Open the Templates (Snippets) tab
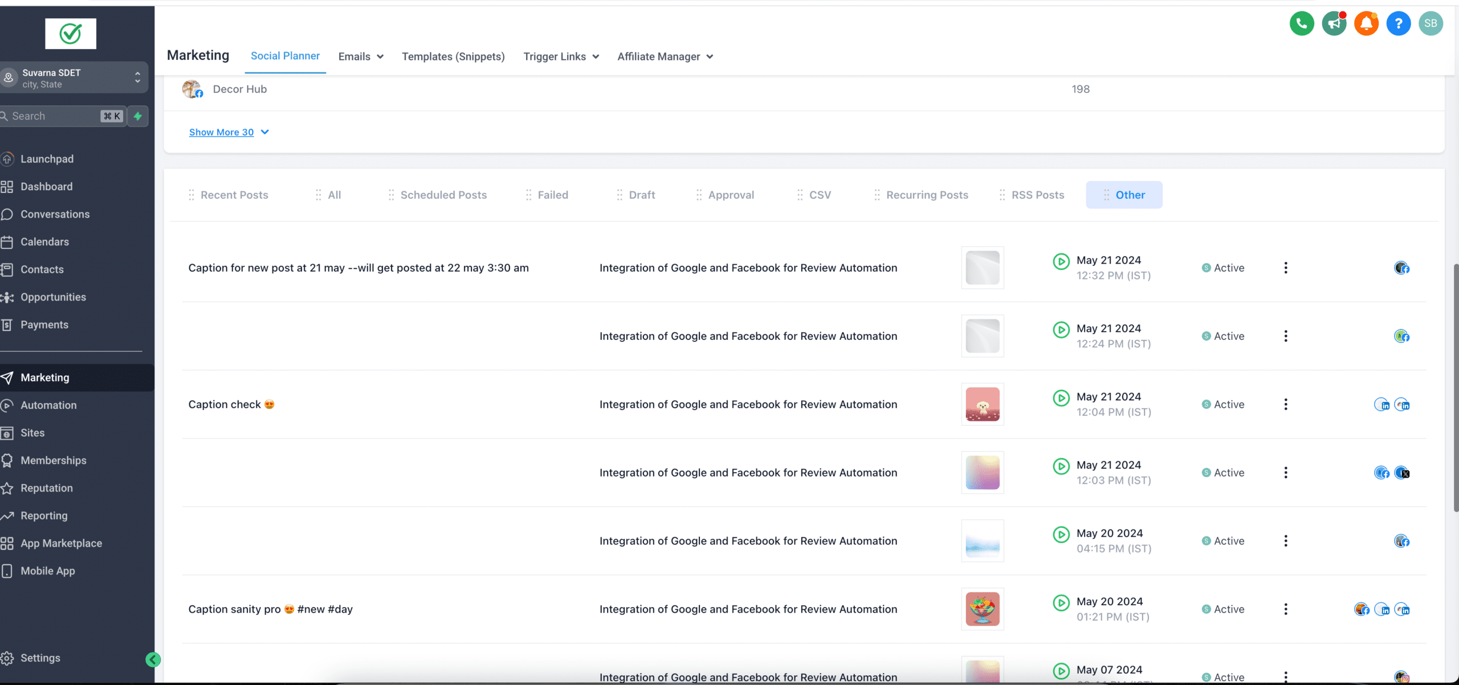This screenshot has height=685, width=1459. pyautogui.click(x=453, y=56)
